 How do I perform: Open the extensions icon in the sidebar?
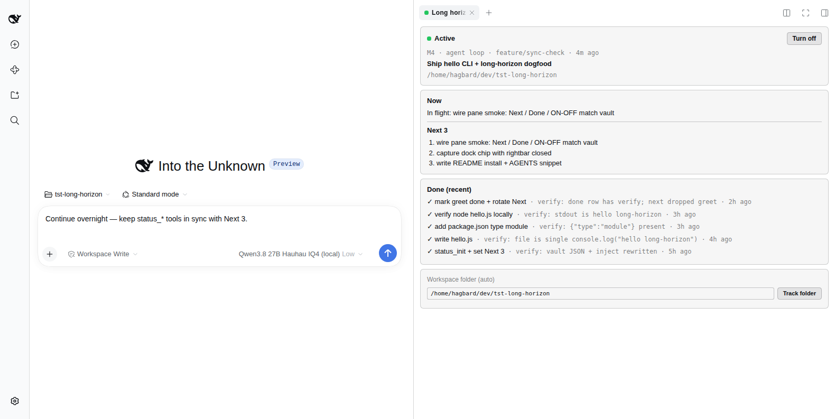pos(15,70)
